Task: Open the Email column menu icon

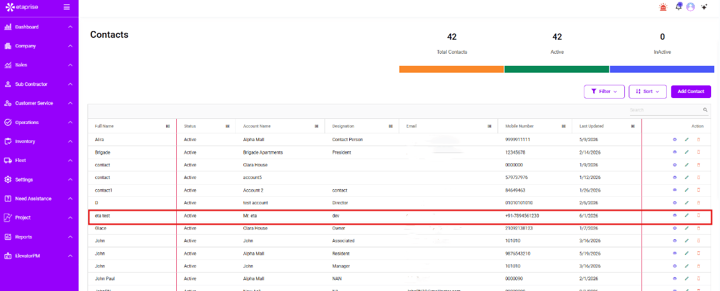Action: pyautogui.click(x=489, y=126)
